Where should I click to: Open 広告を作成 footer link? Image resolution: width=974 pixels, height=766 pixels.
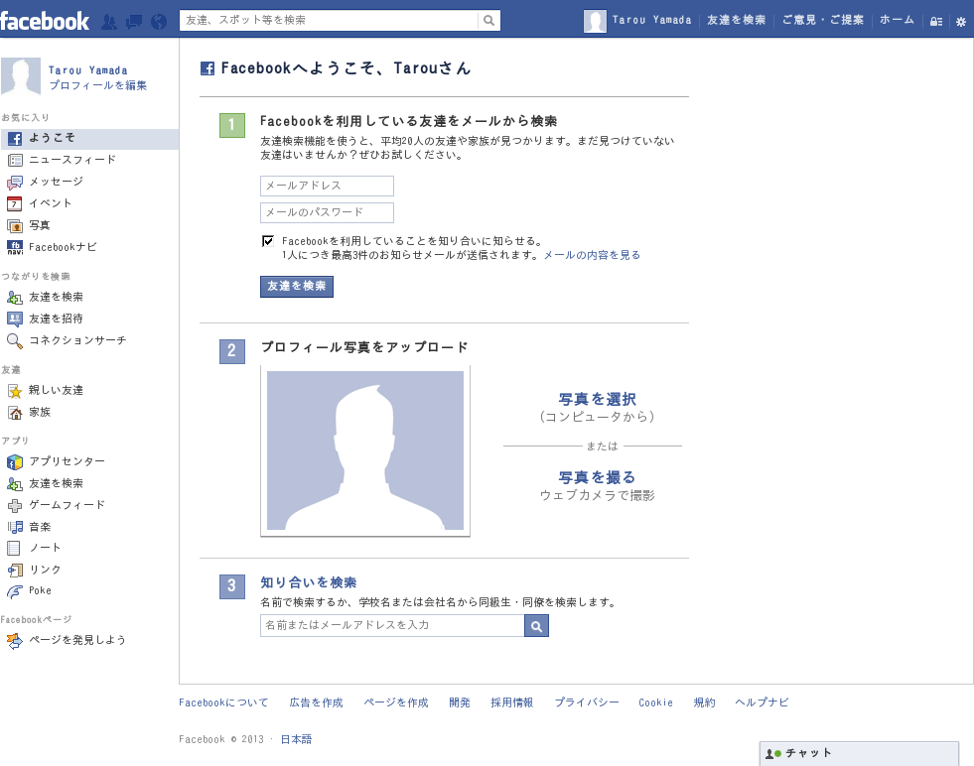pyautogui.click(x=316, y=702)
